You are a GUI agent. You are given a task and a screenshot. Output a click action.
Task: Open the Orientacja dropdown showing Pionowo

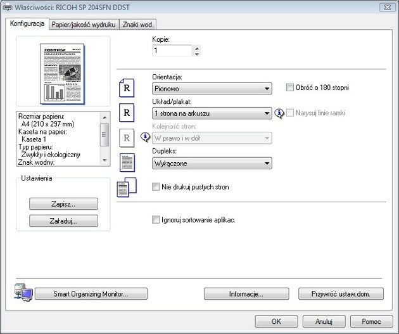(212, 89)
